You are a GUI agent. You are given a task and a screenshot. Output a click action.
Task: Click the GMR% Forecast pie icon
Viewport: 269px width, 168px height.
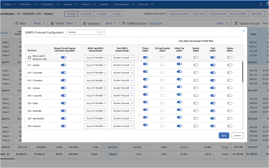[x=123, y=24]
